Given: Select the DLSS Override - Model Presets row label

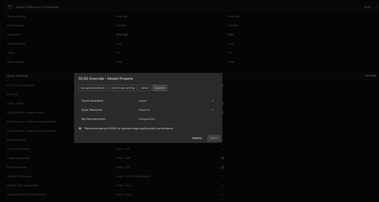Looking at the screenshot, I should [26, 112].
